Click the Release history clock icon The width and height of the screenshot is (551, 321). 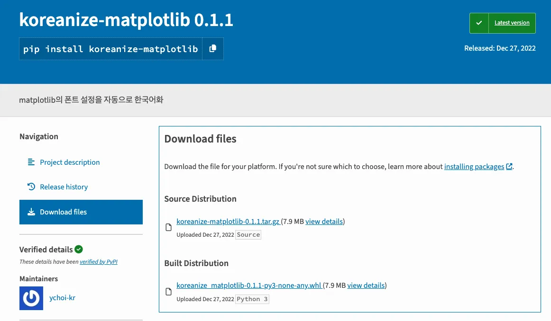(31, 187)
